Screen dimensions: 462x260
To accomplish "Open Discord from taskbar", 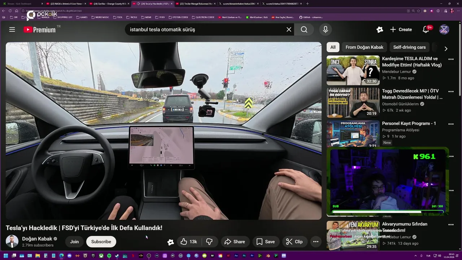I will 69,256.
